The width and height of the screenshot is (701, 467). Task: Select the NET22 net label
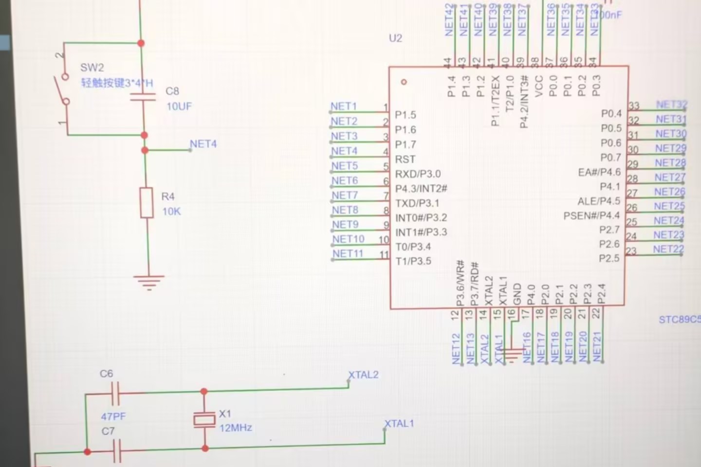click(668, 249)
